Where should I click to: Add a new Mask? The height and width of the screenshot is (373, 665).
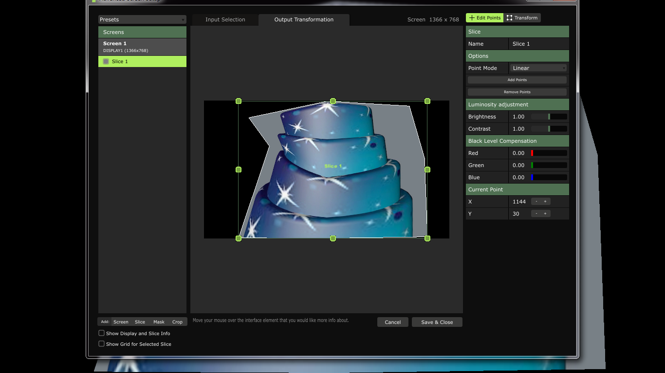tap(159, 322)
